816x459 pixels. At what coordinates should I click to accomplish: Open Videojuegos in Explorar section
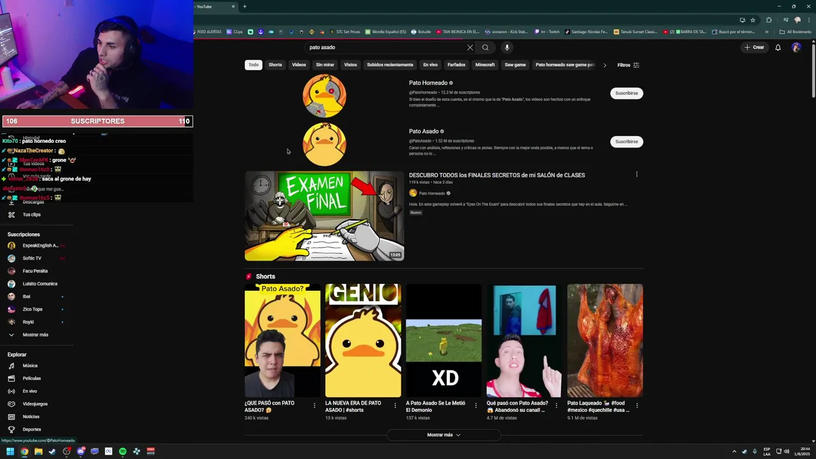point(35,404)
